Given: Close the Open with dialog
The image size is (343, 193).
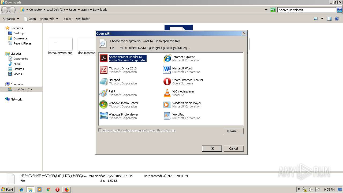Looking at the screenshot, I should (x=244, y=34).
